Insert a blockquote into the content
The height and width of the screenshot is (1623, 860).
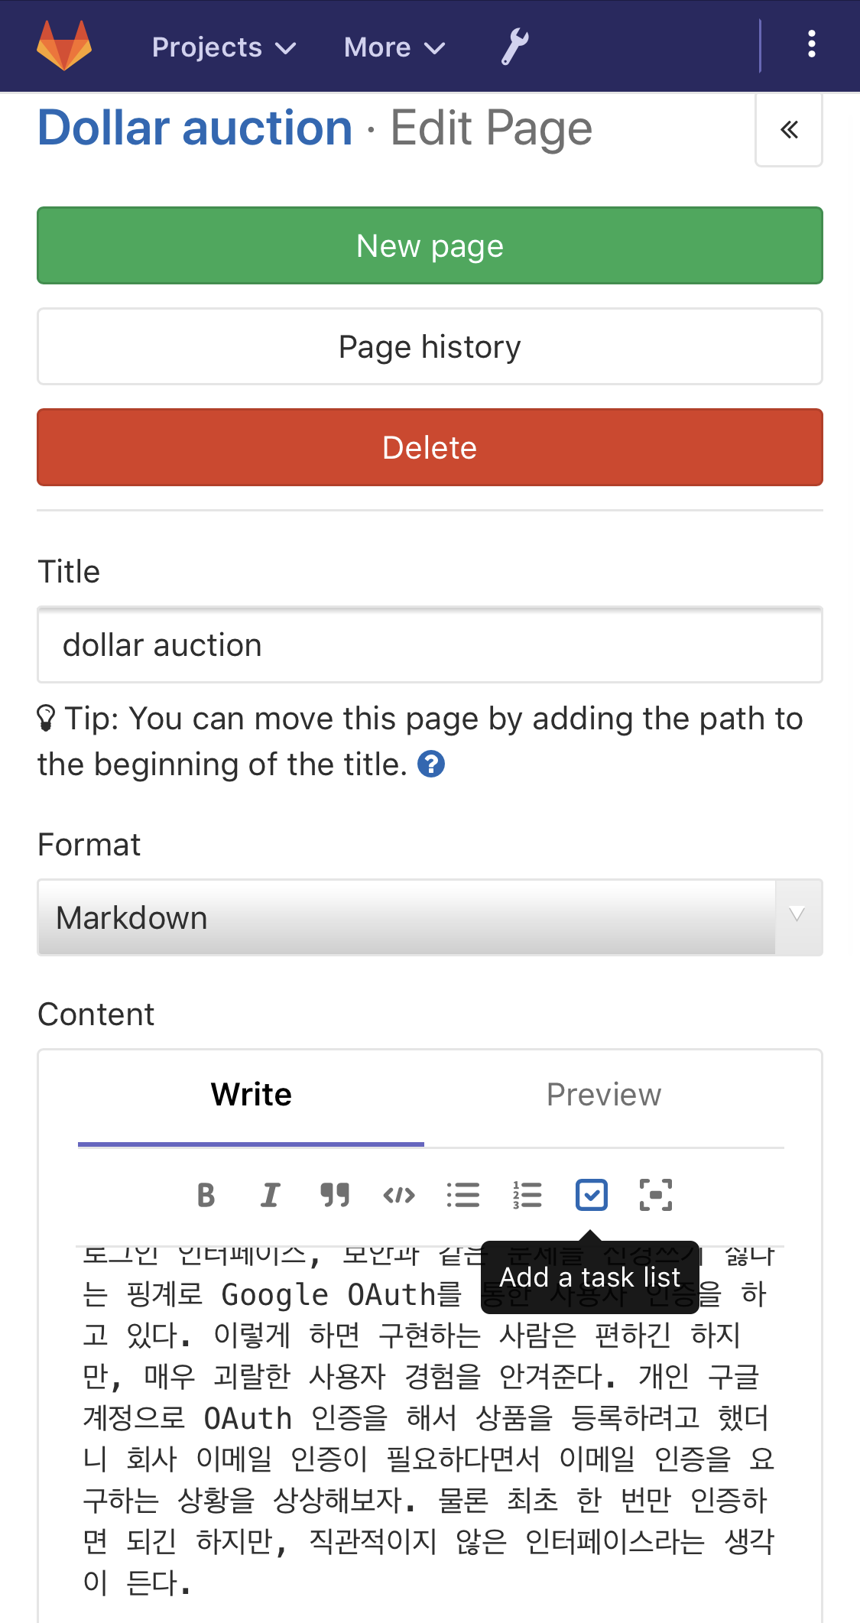(335, 1194)
